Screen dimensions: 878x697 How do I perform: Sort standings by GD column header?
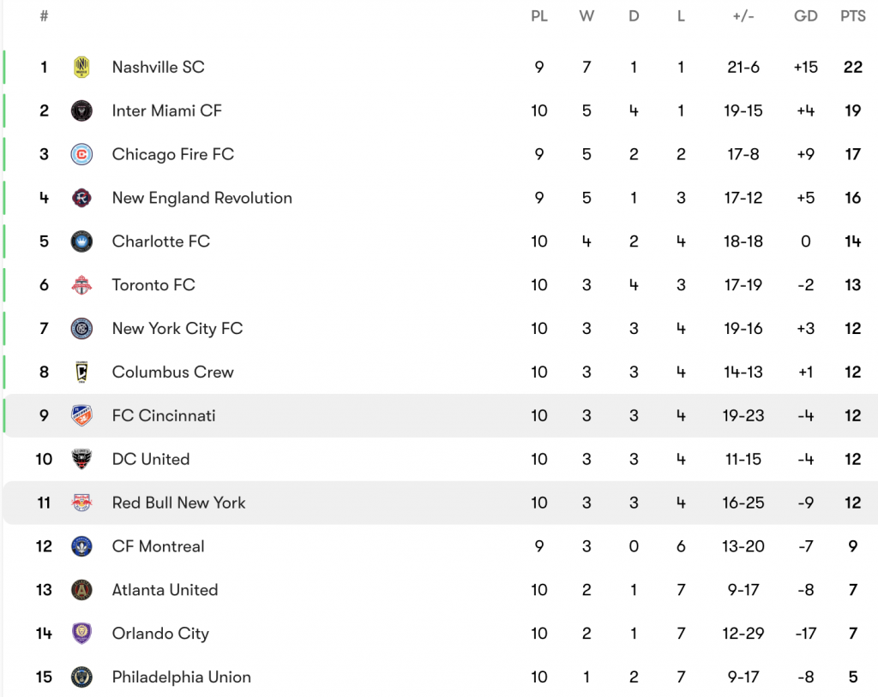click(805, 16)
